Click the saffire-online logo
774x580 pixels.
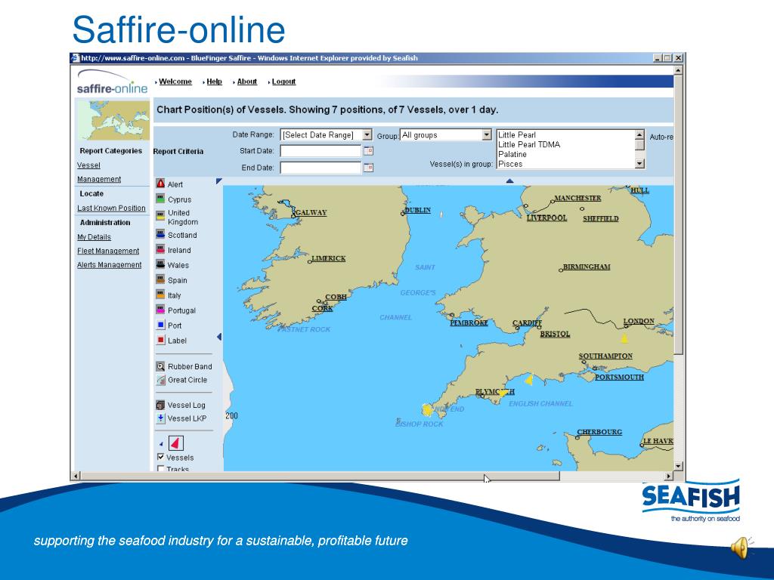pos(113,82)
